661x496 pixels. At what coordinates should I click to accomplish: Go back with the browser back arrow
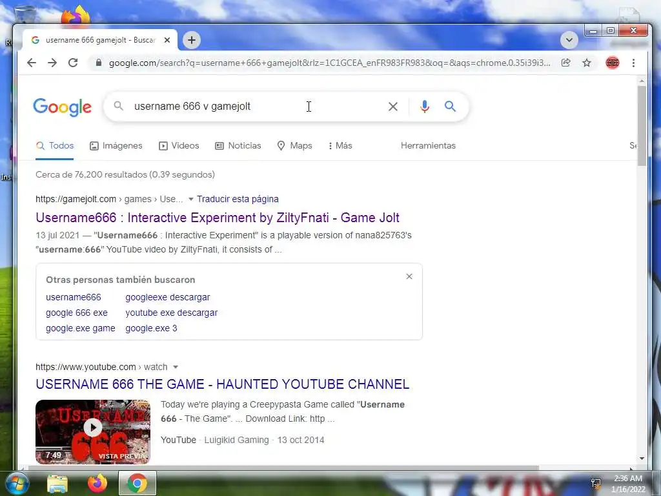pyautogui.click(x=32, y=63)
